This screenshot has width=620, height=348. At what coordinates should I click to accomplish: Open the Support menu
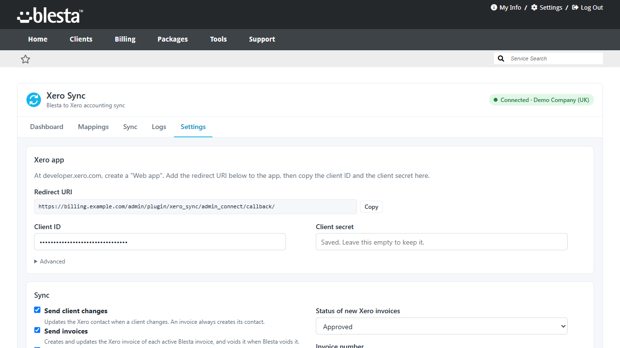tap(262, 39)
